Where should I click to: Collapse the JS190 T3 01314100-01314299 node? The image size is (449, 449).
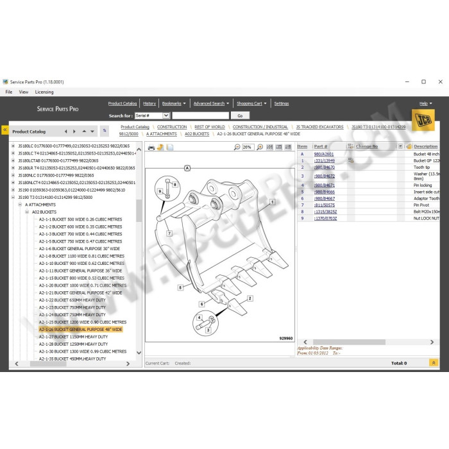[13, 198]
